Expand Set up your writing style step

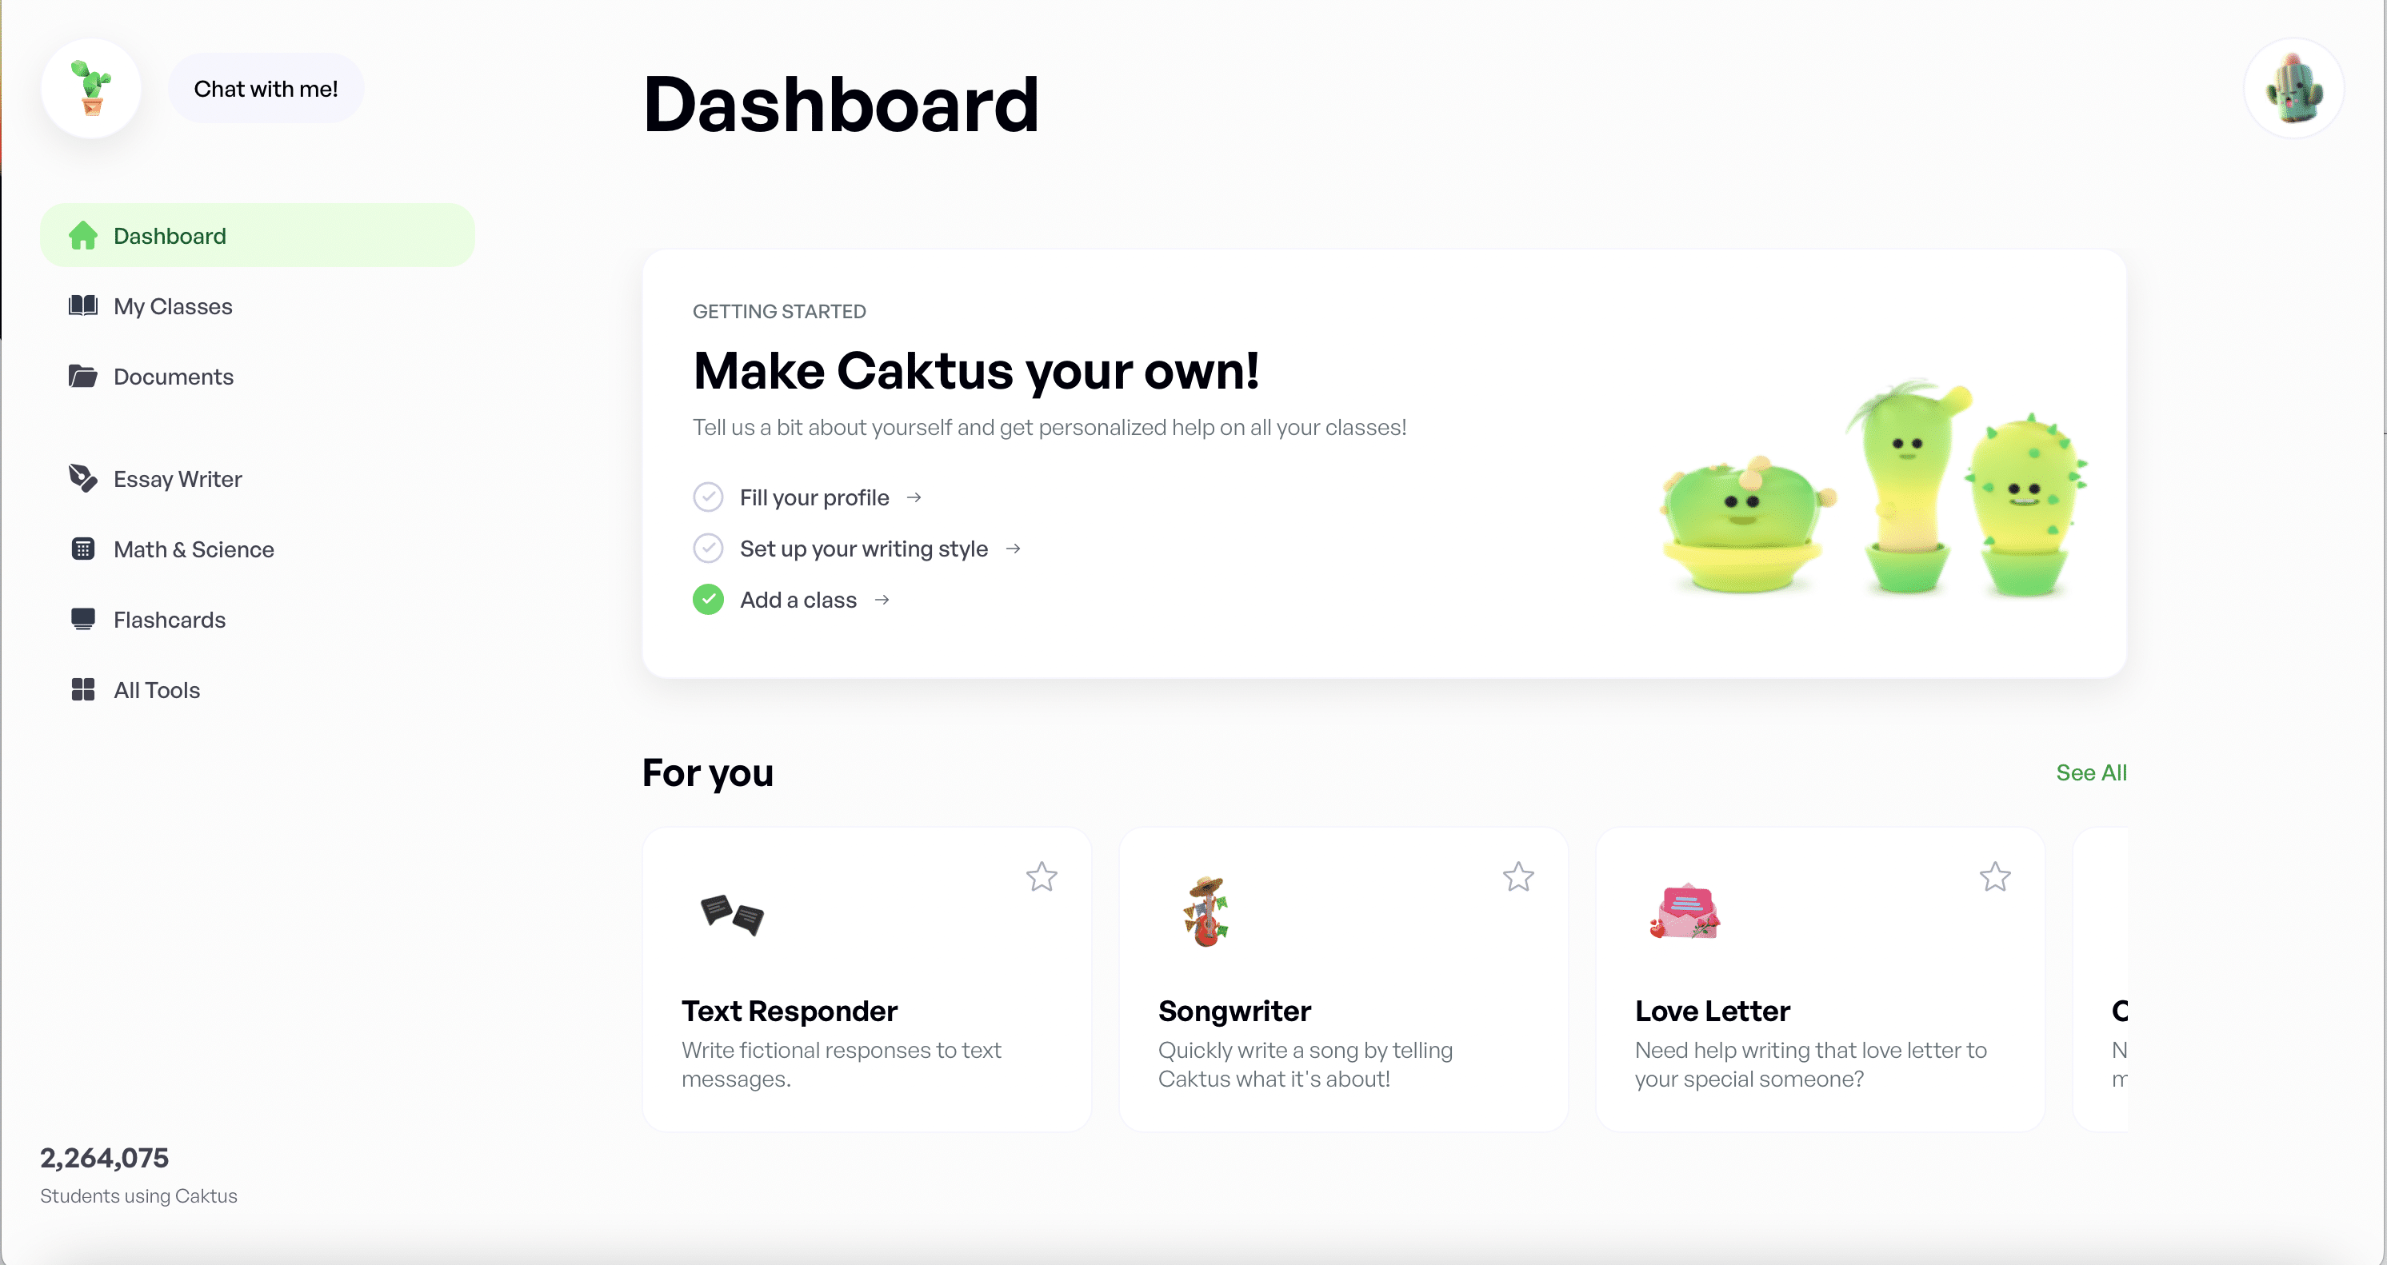pos(864,547)
